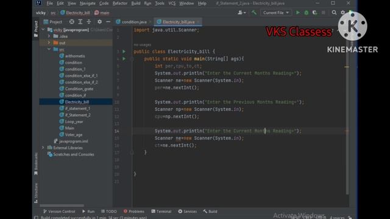Viewport: 390px width, 219px height.
Task: Click Project panel horizontal scrollbar
Action: tap(62, 206)
